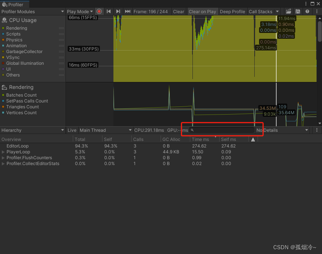Open the profiler context menu

[316, 11]
